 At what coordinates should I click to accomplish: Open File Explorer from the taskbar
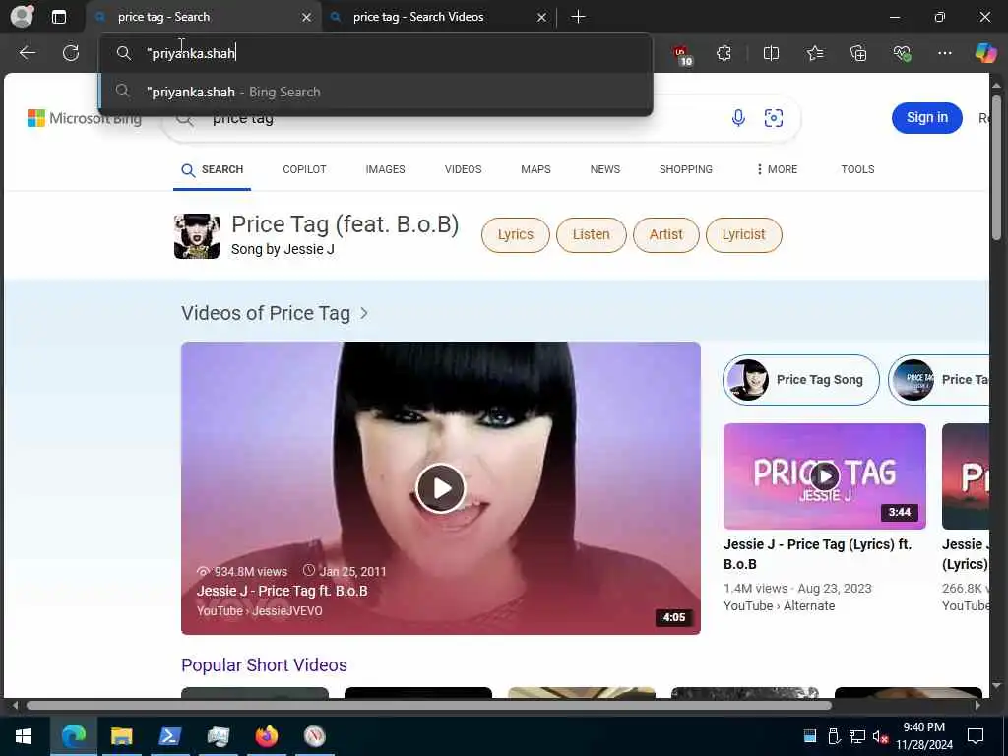pyautogui.click(x=121, y=736)
